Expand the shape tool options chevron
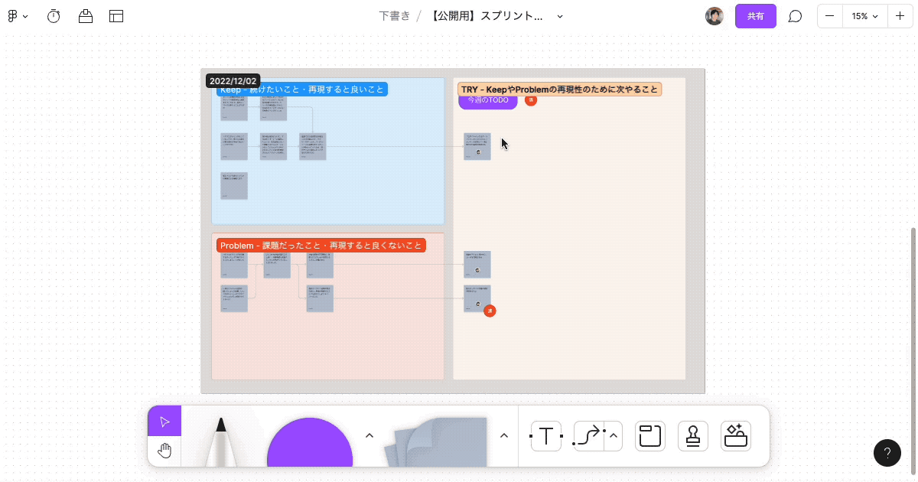Screen dimensions: 918x482 point(369,435)
